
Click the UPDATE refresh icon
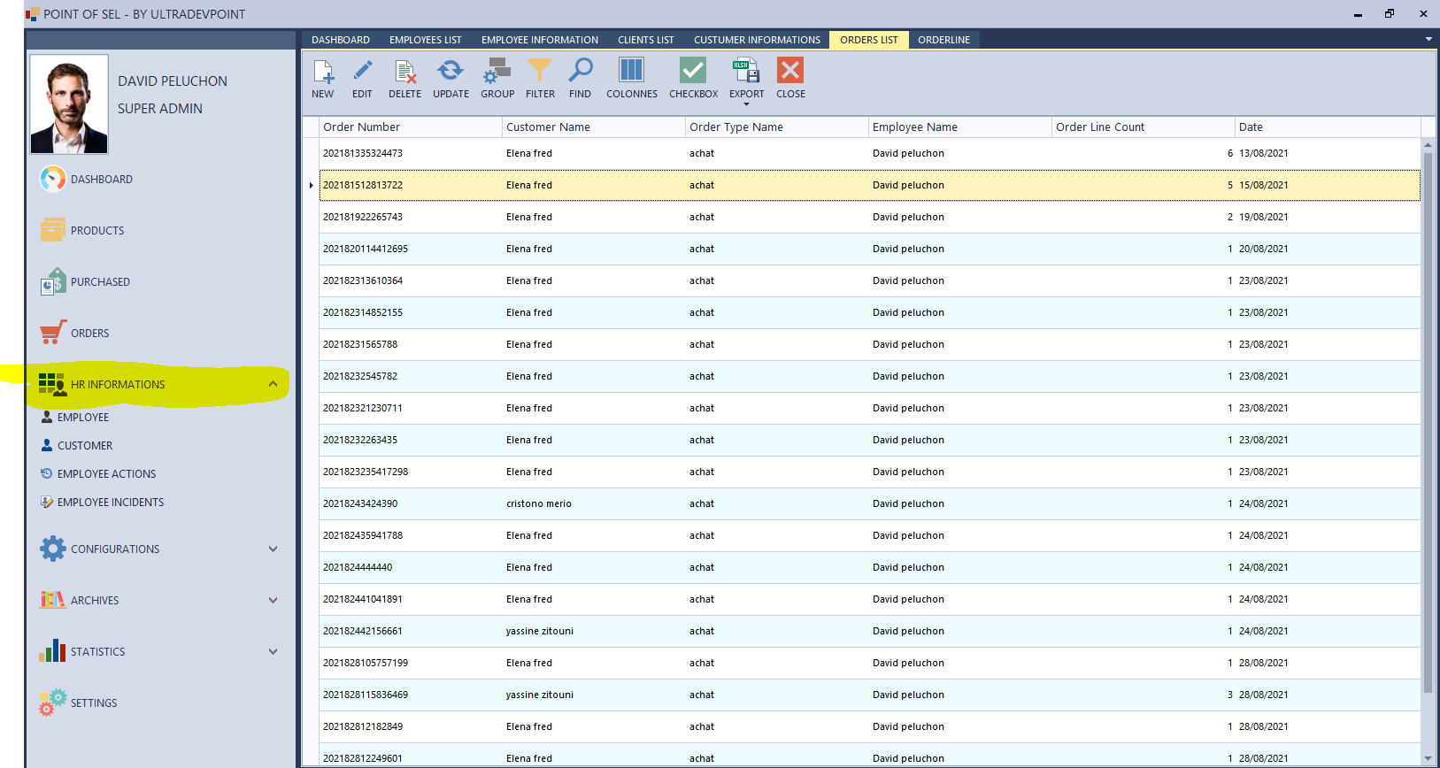click(x=450, y=72)
